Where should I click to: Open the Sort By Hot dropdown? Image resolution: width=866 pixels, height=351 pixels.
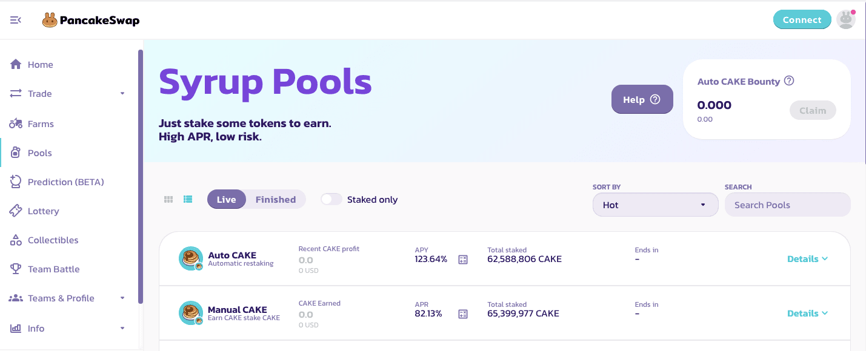pos(655,205)
